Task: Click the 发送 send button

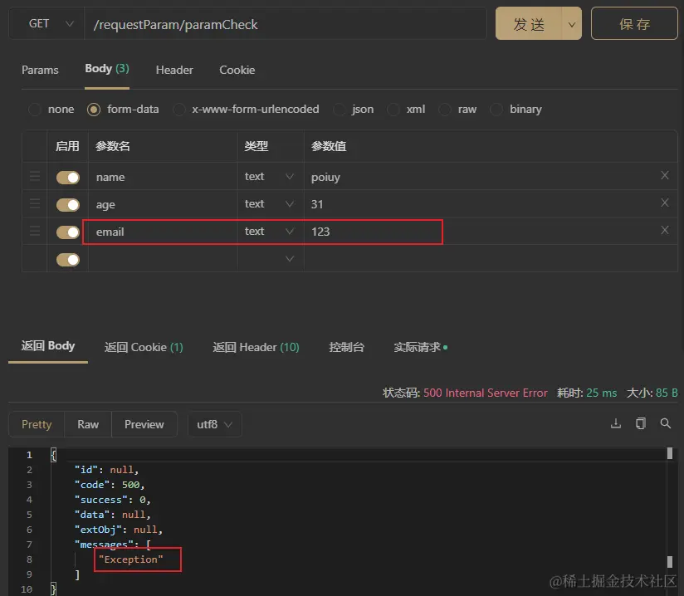Action: pyautogui.click(x=529, y=24)
